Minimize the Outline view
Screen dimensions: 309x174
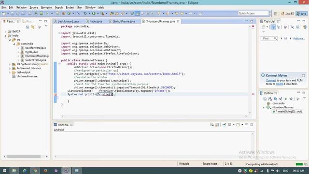(298, 93)
